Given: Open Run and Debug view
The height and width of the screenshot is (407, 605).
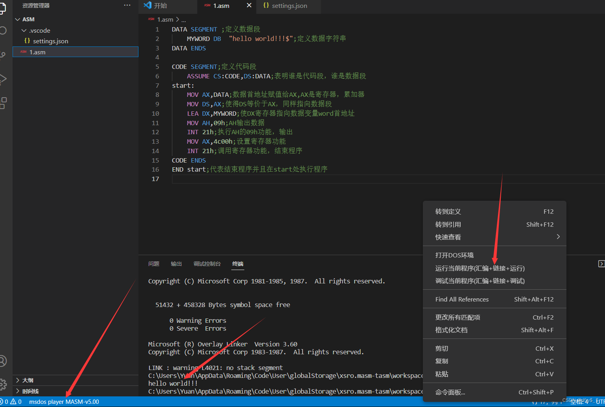Looking at the screenshot, I should (3, 79).
